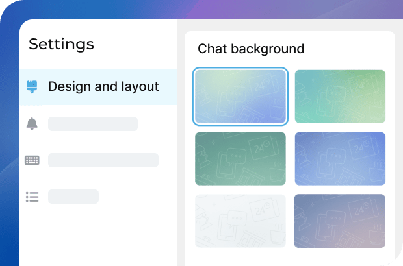This screenshot has height=266, width=403.
Task: Apply the periwinkle blue chat background
Action: (340, 159)
